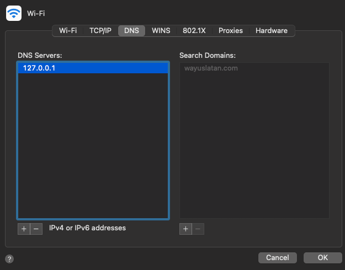The height and width of the screenshot is (270, 345).
Task: Remove the selected DNS server with minus
Action: tap(36, 229)
